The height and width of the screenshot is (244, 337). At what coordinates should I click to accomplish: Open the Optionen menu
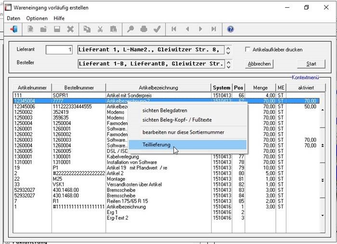tap(37, 18)
